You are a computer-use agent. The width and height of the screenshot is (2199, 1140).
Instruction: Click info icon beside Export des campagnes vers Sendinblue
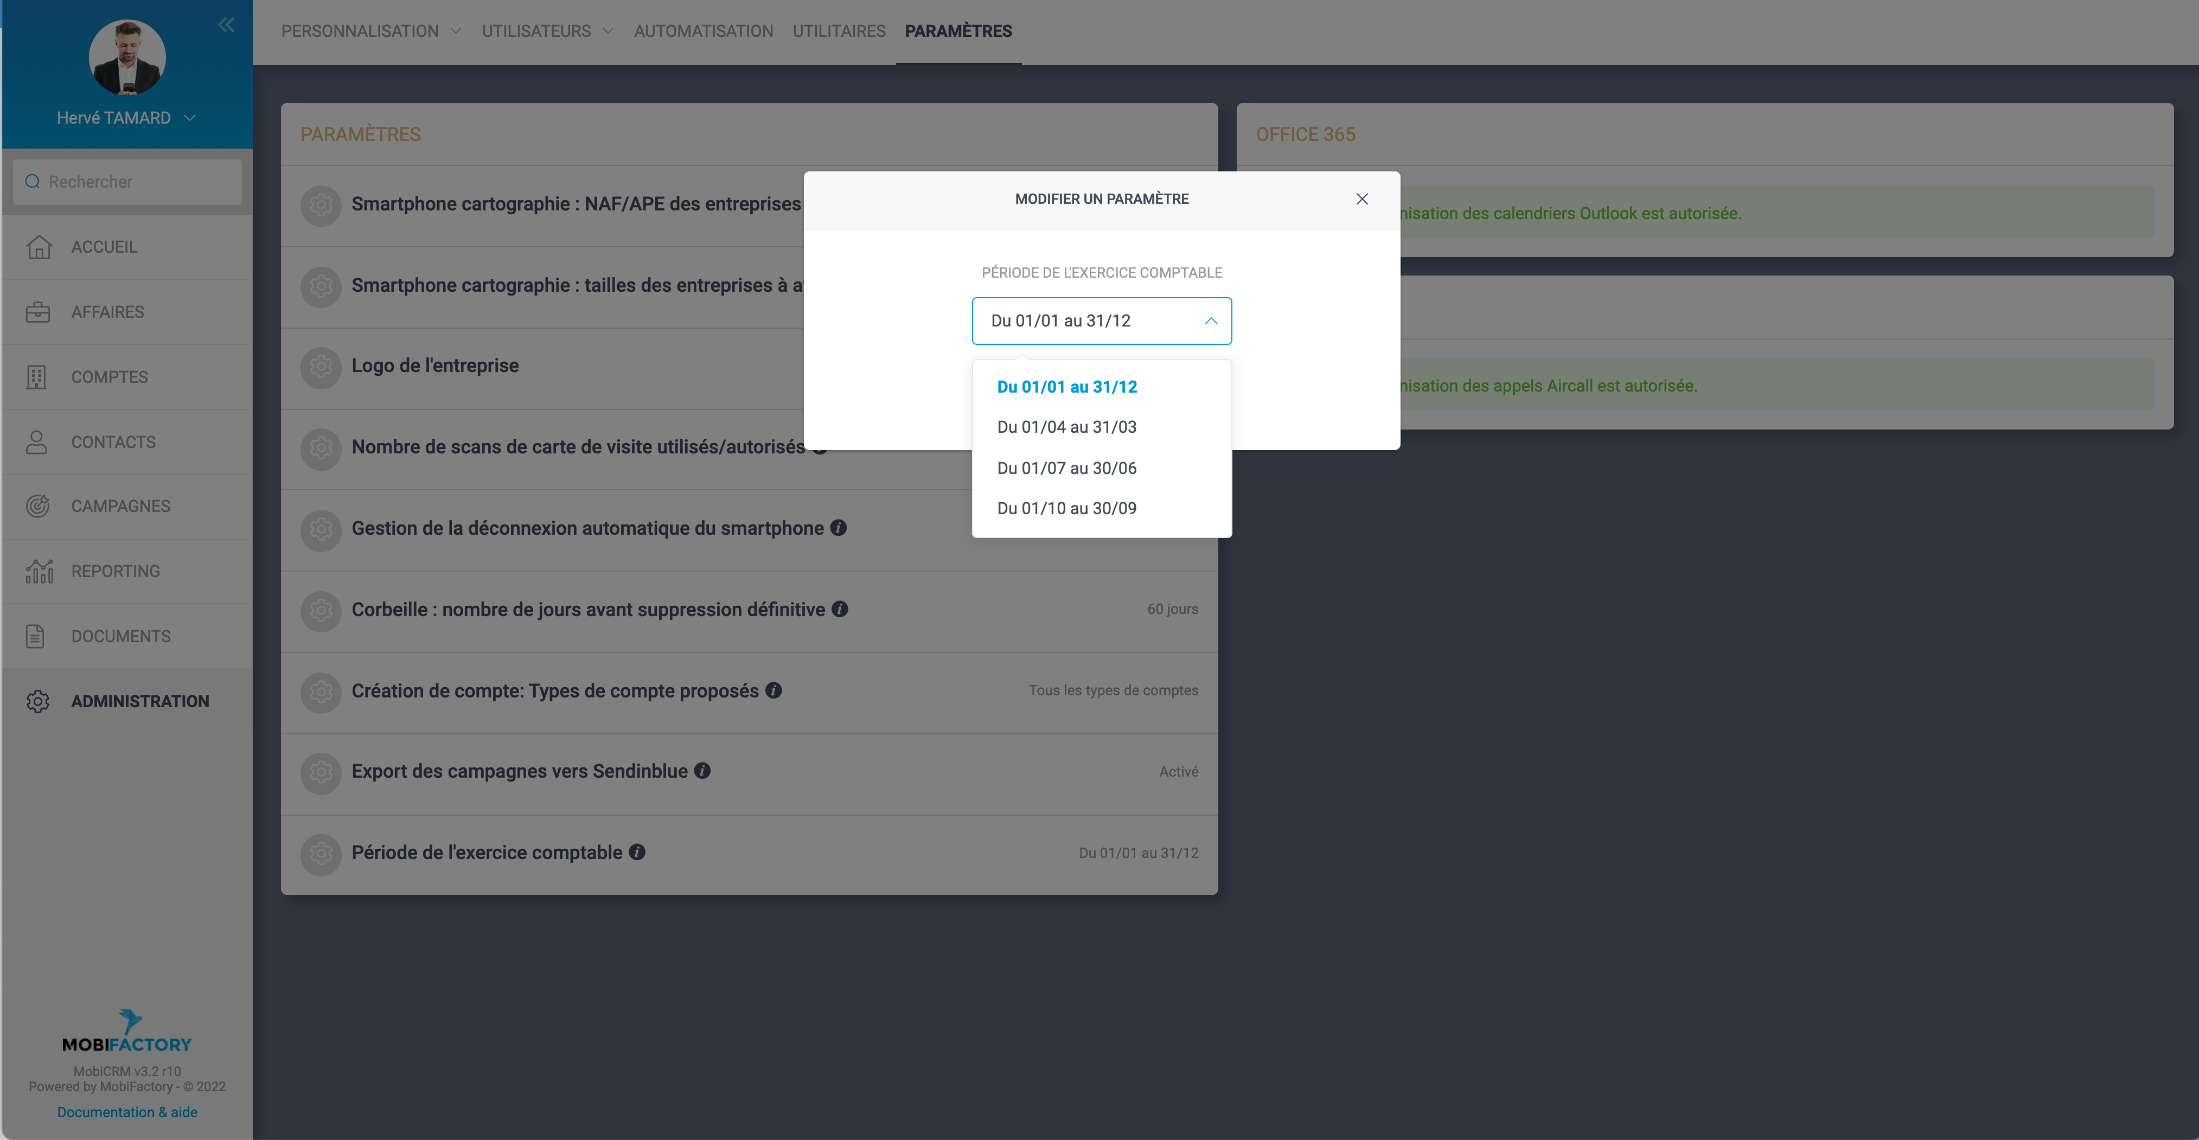coord(702,771)
